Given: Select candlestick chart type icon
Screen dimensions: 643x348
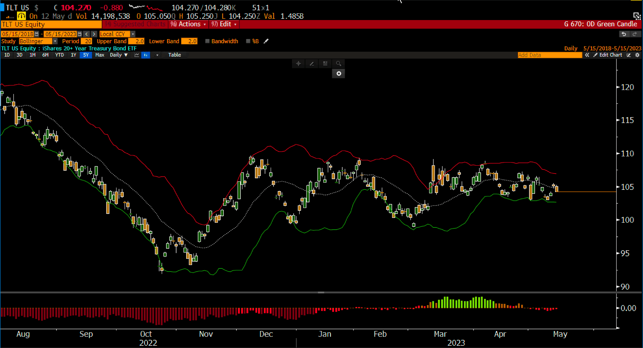Looking at the screenshot, I should click(x=146, y=55).
